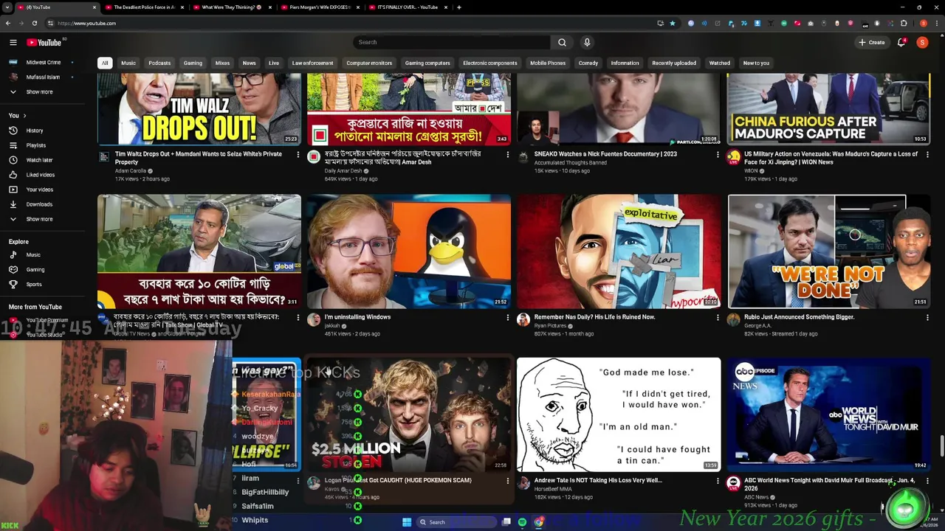Open options for Remember Nas Daily video

pyautogui.click(x=718, y=318)
